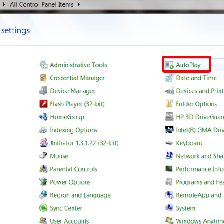Open the Device Manager link

[73, 91]
